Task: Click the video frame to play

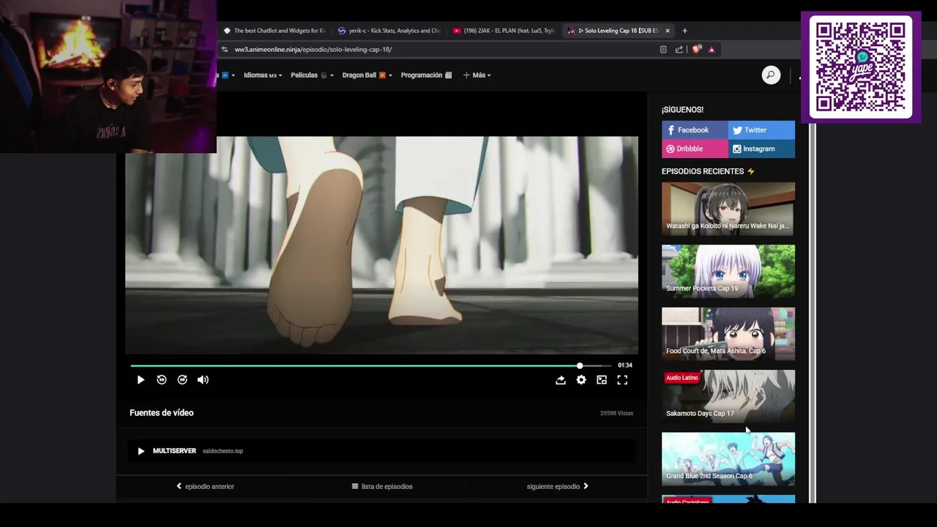Action: coord(381,245)
